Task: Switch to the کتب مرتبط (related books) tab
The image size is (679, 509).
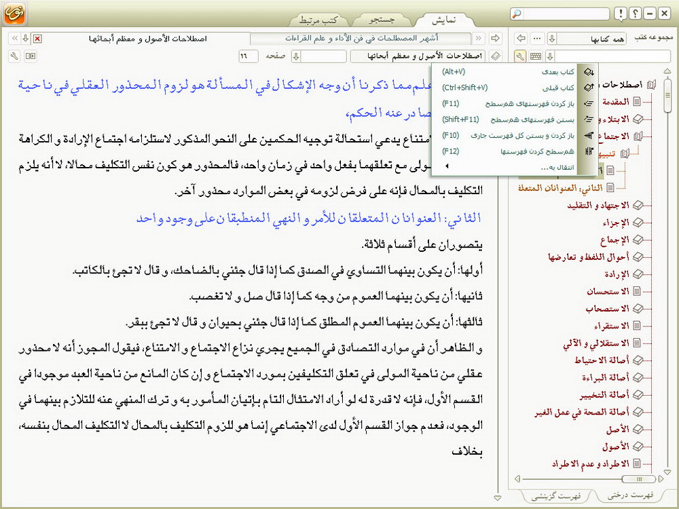Action: [318, 20]
